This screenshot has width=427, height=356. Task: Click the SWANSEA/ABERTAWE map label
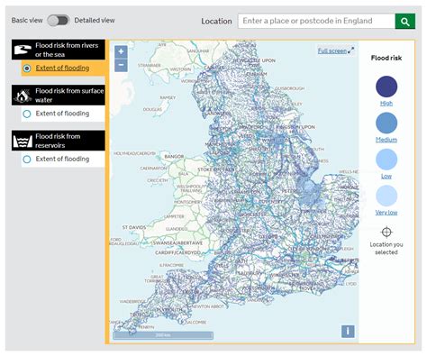coord(177,242)
